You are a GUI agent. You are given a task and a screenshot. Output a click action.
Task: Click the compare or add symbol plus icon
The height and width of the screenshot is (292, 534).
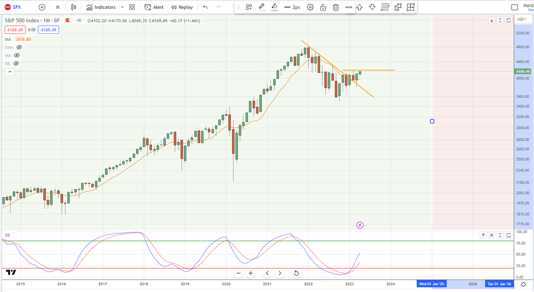coord(42,7)
